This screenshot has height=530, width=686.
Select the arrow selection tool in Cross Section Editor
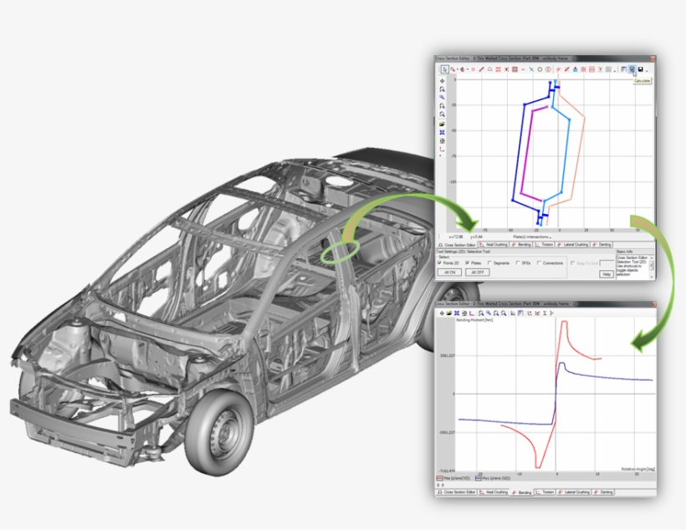click(x=444, y=69)
